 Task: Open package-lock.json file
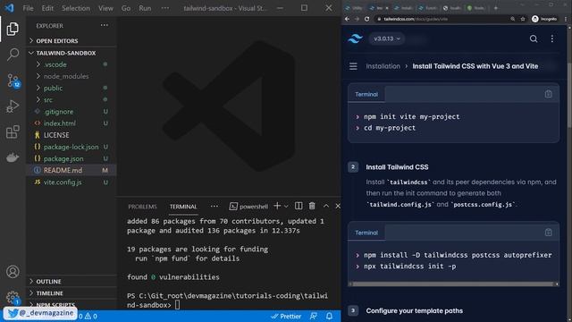pyautogui.click(x=71, y=147)
